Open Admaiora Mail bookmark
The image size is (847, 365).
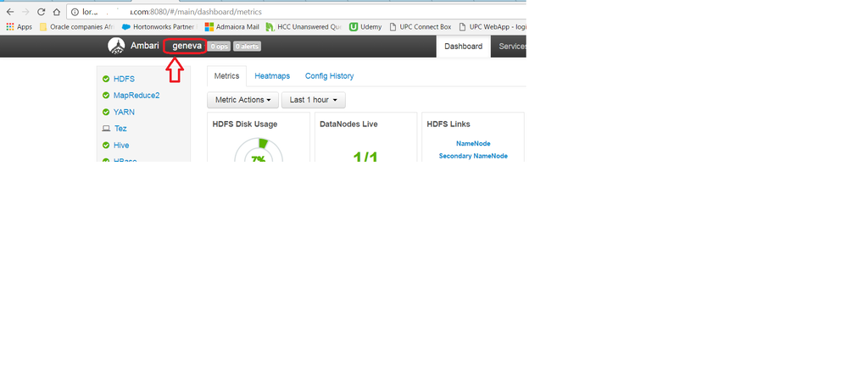(x=231, y=26)
